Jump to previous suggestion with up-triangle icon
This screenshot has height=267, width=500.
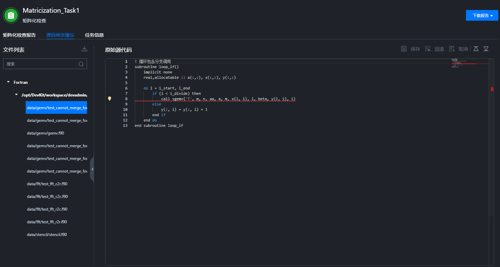tap(476, 49)
